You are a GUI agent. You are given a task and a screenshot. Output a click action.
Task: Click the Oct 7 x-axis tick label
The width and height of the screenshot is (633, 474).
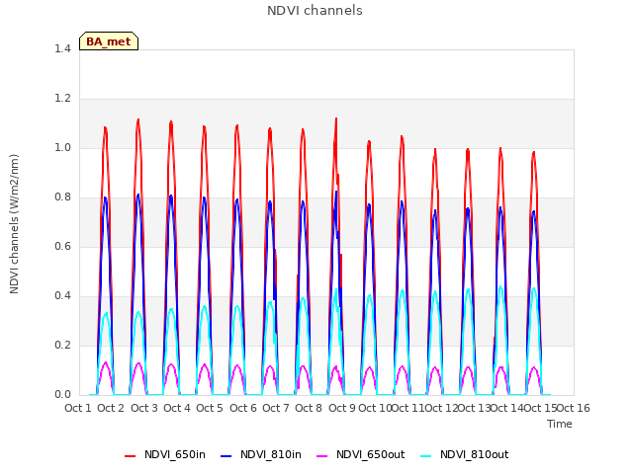(276, 408)
